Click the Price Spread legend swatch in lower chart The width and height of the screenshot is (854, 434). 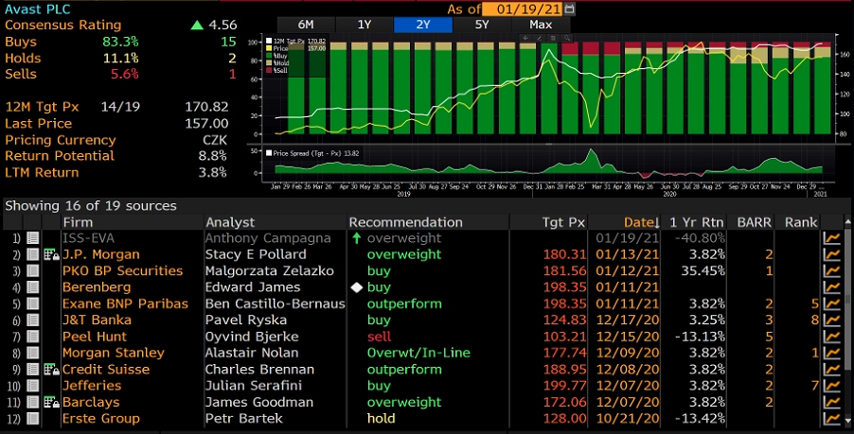pos(269,153)
